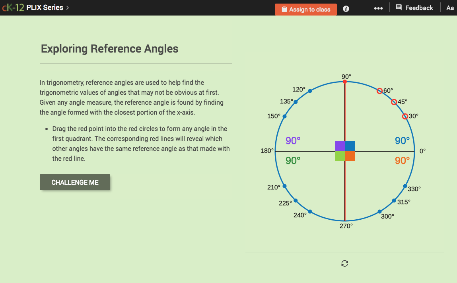Reset the interactive with the refresh icon

tap(344, 263)
